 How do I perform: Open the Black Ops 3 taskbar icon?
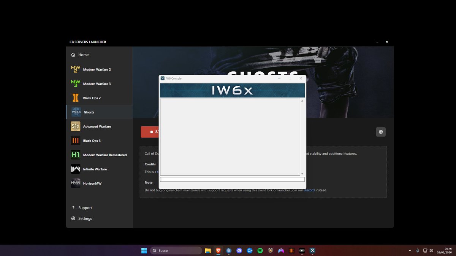click(291, 251)
